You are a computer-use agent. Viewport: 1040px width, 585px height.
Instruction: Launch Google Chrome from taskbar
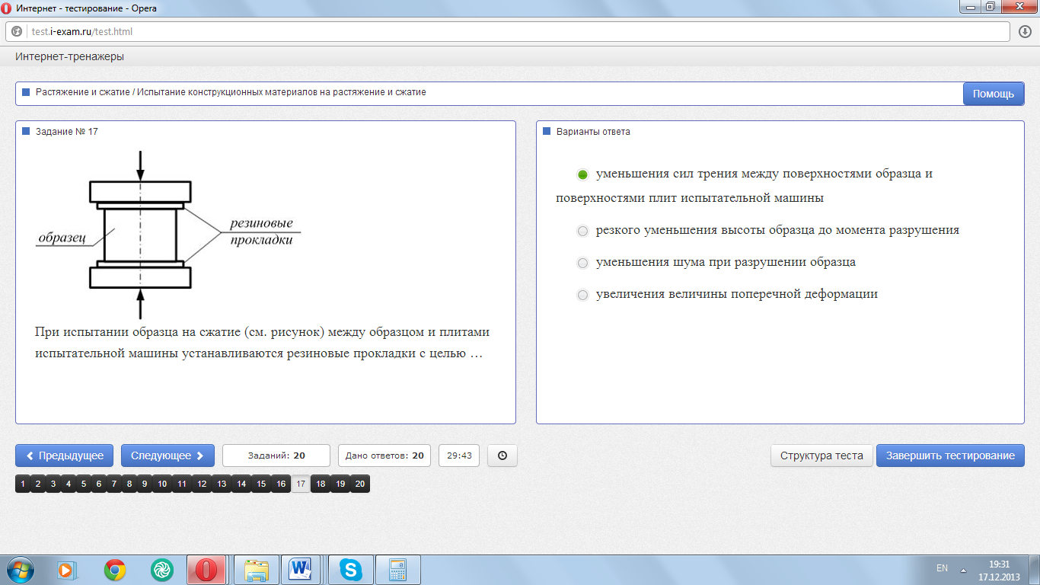pos(115,570)
